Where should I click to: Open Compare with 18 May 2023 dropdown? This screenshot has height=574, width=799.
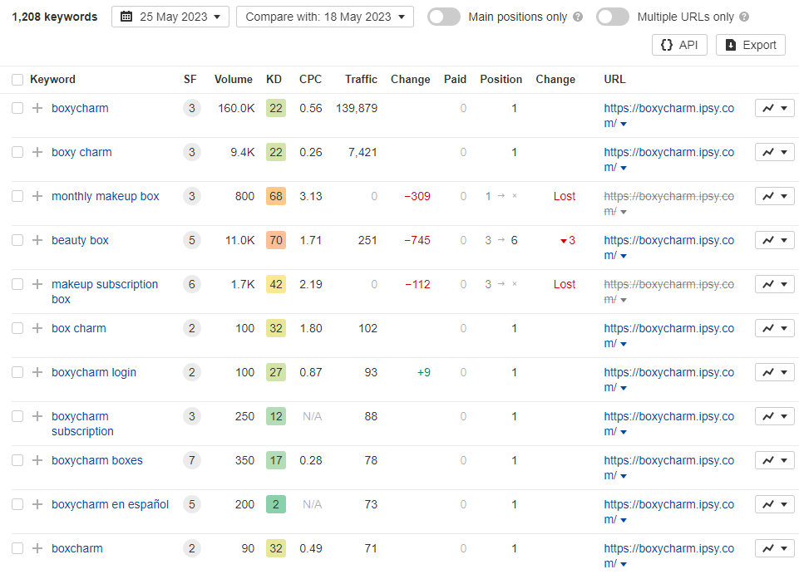(324, 17)
